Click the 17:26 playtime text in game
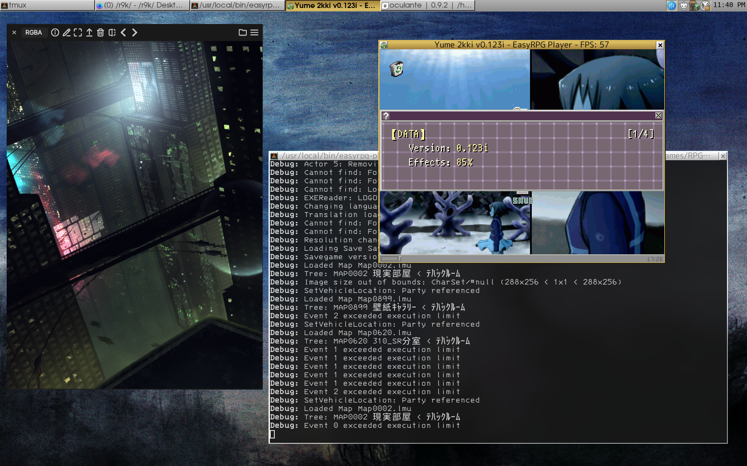Viewport: 747px width, 466px height. coord(655,259)
